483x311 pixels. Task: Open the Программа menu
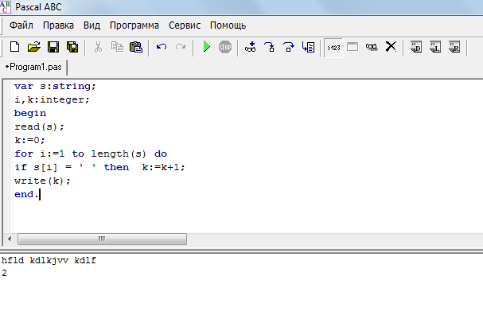[x=134, y=25]
